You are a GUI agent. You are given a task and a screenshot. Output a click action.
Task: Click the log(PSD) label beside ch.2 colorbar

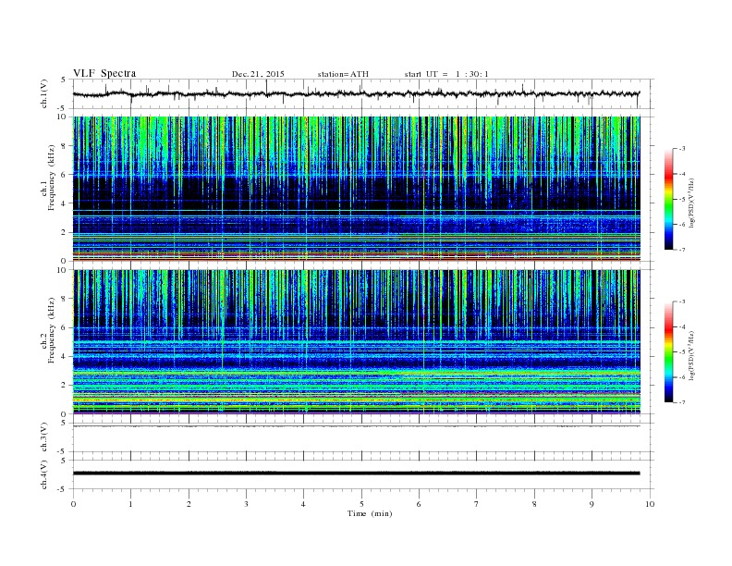(692, 356)
